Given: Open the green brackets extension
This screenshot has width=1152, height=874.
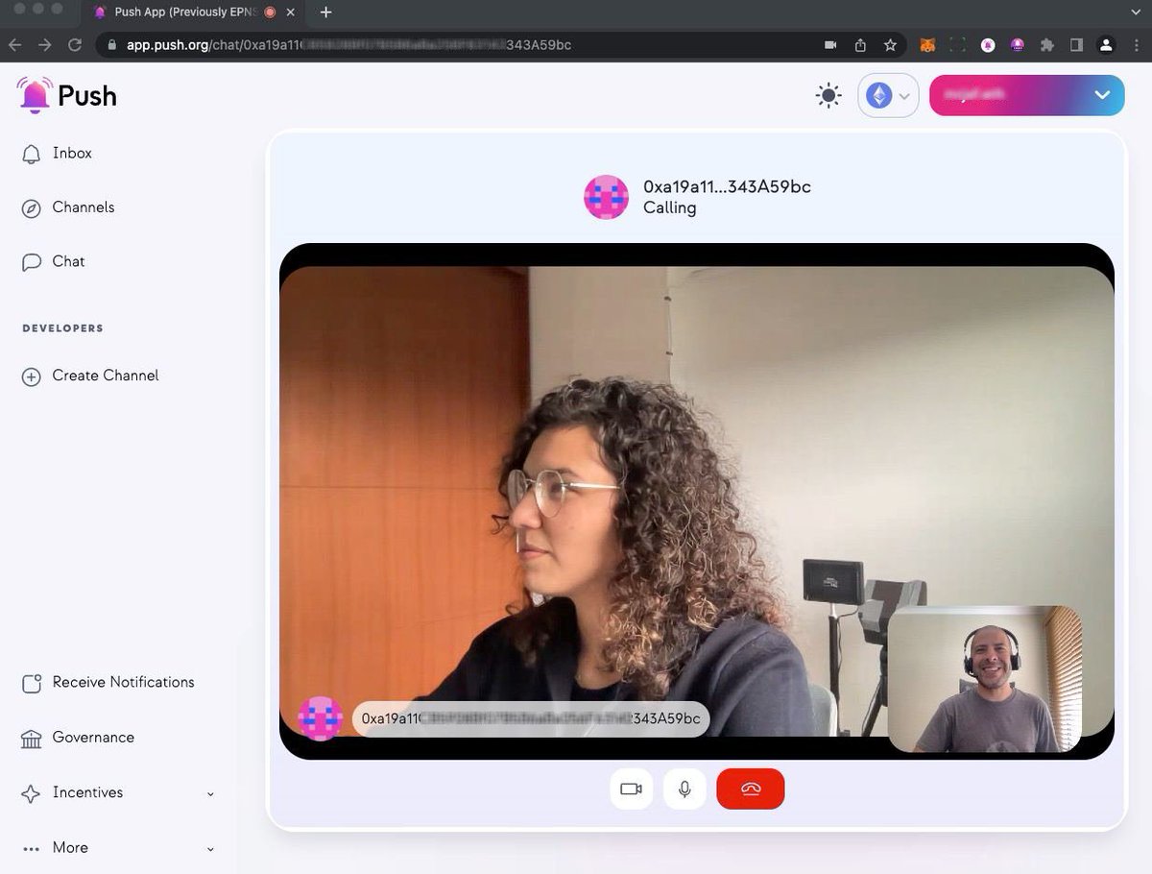Looking at the screenshot, I should pos(957,45).
